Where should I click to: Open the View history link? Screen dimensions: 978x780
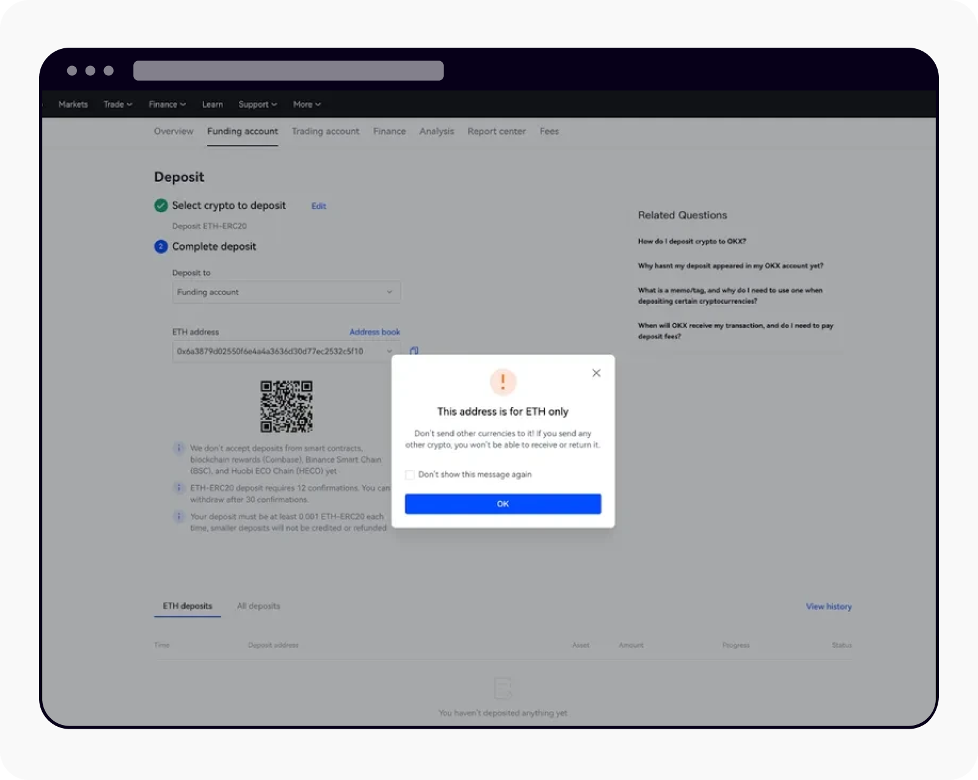click(x=829, y=606)
